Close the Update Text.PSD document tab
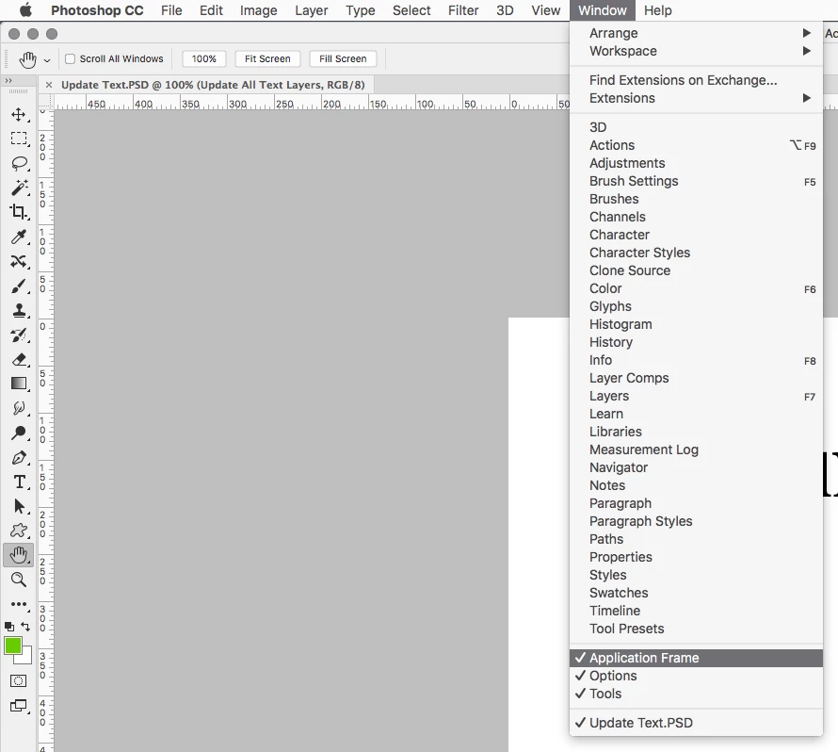This screenshot has width=838, height=752. 49,85
